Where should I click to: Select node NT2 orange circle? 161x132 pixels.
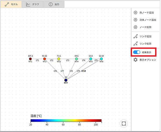click(x=45, y=59)
